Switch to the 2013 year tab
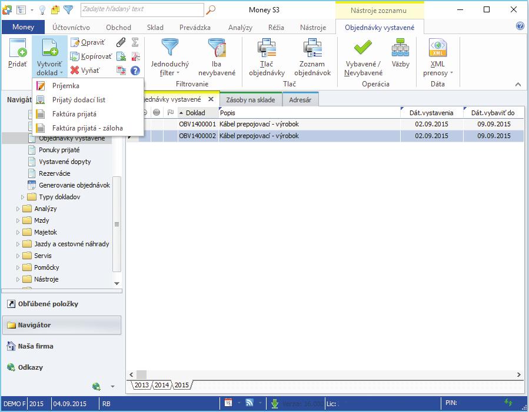 pos(141,385)
